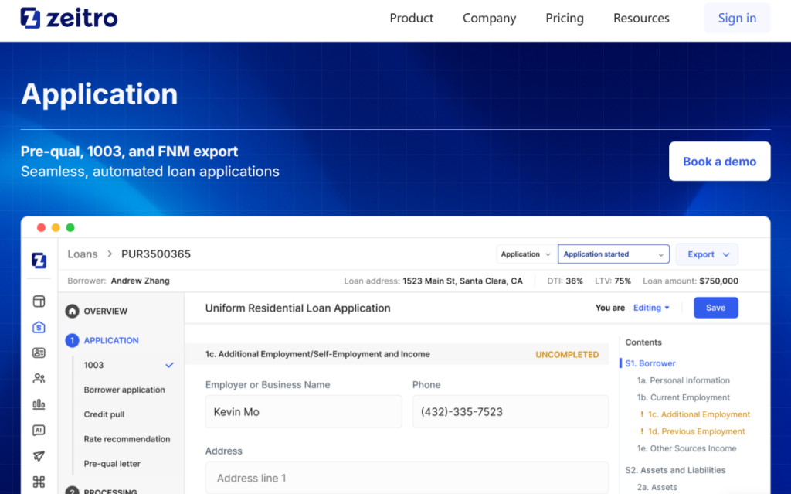Image resolution: width=791 pixels, height=494 pixels.
Task: Select Credit pull item
Action: (x=104, y=414)
